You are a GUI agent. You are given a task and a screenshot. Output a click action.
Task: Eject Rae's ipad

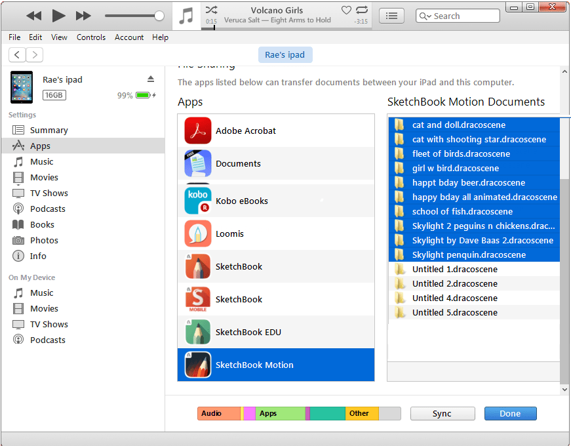(151, 79)
